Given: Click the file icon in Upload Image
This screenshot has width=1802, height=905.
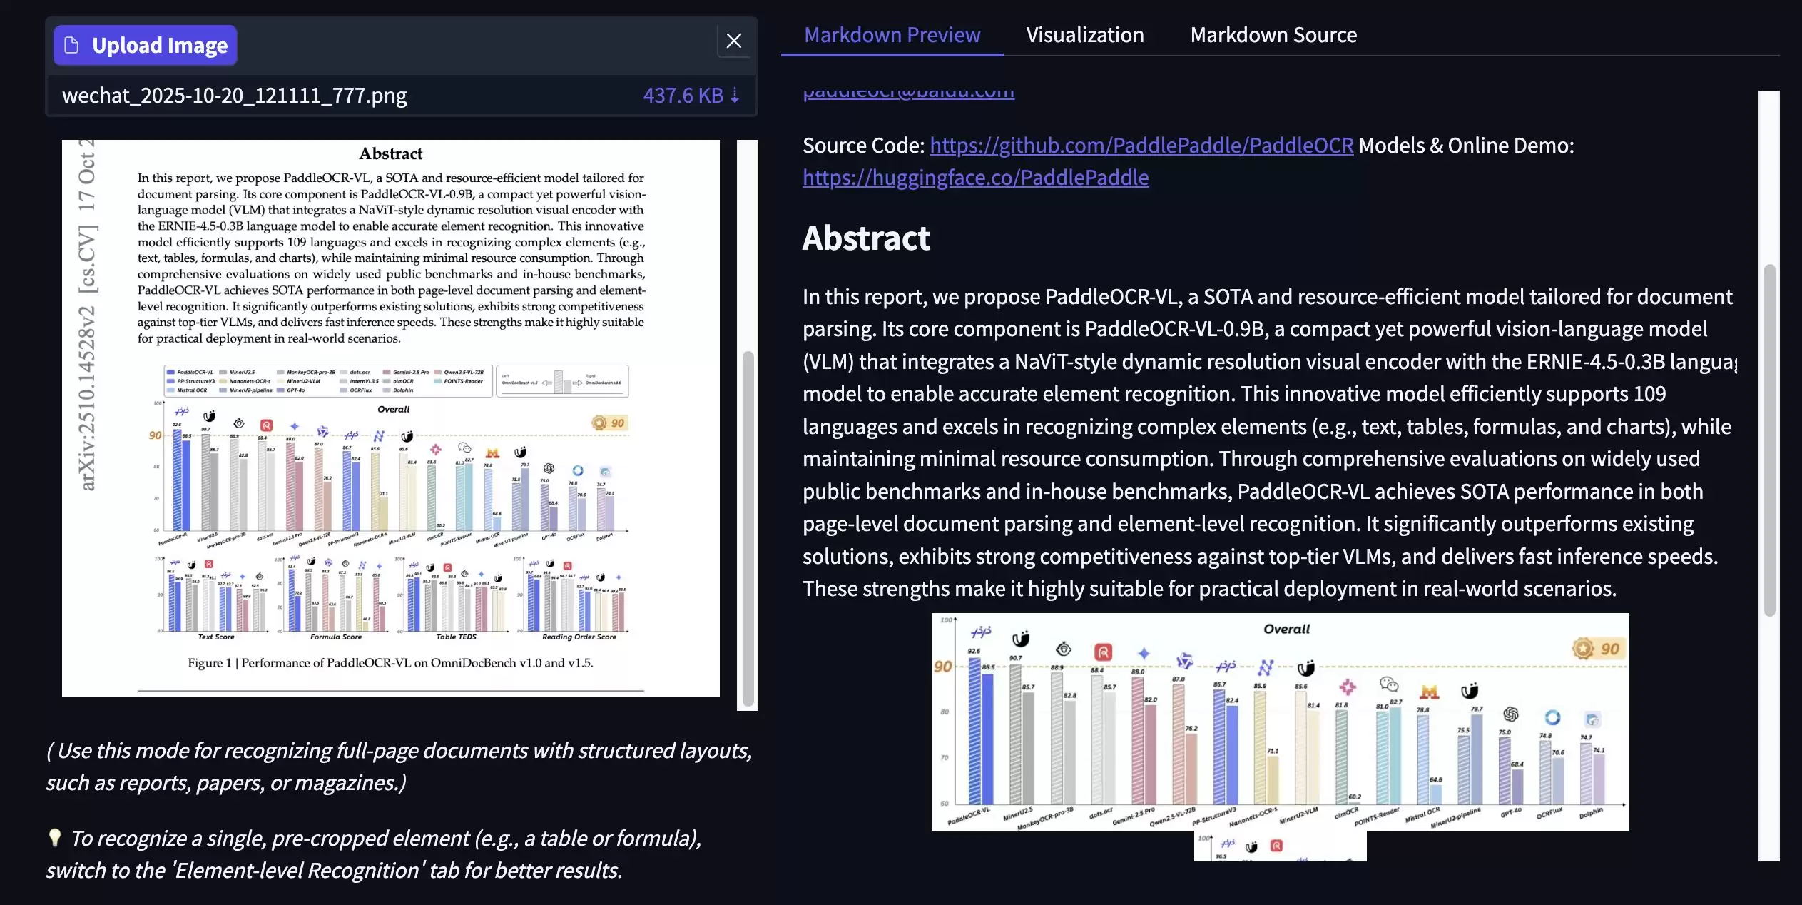Looking at the screenshot, I should (x=71, y=45).
